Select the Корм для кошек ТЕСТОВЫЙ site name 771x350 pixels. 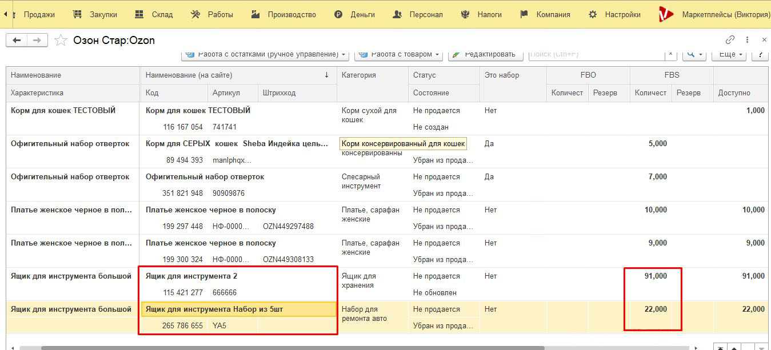198,110
